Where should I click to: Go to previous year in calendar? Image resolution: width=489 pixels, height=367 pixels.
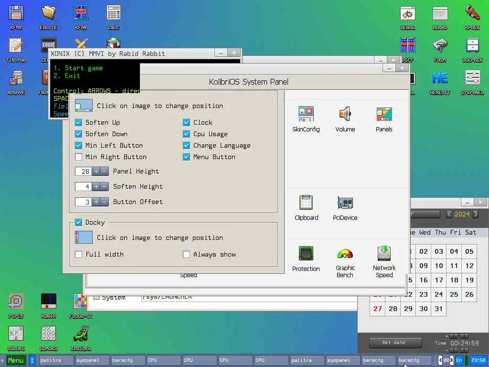coord(449,214)
